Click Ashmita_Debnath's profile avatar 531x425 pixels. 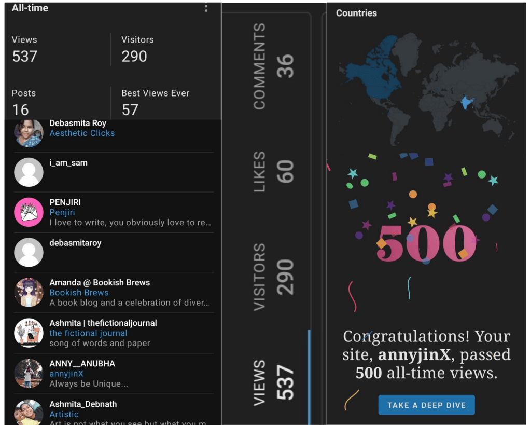[x=29, y=412]
